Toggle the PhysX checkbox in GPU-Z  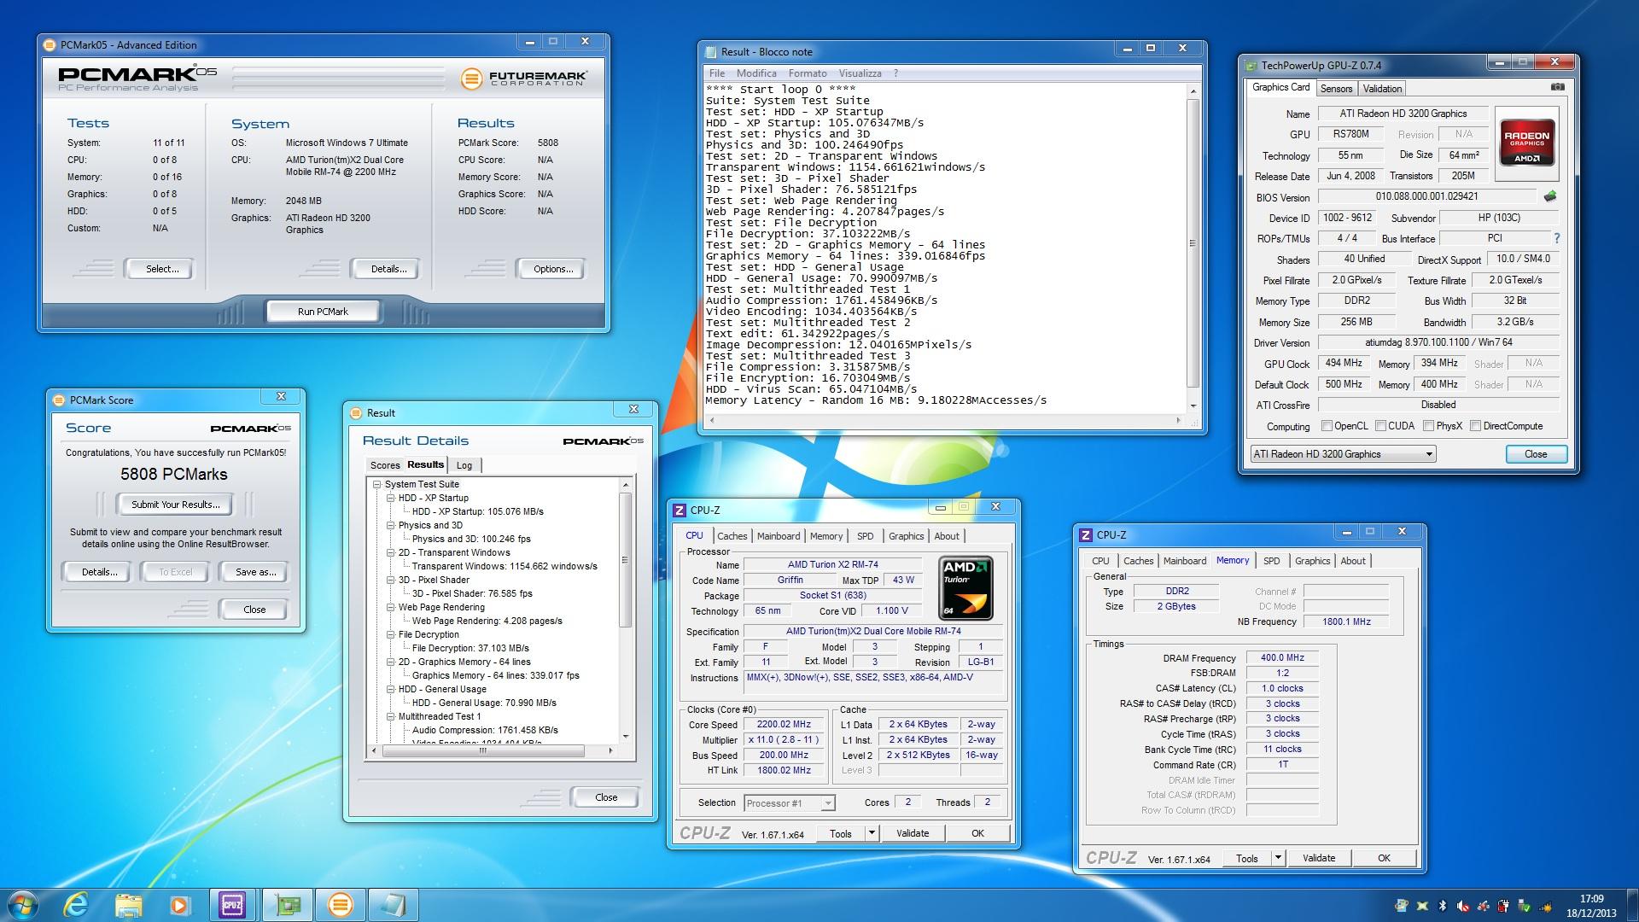(1428, 426)
